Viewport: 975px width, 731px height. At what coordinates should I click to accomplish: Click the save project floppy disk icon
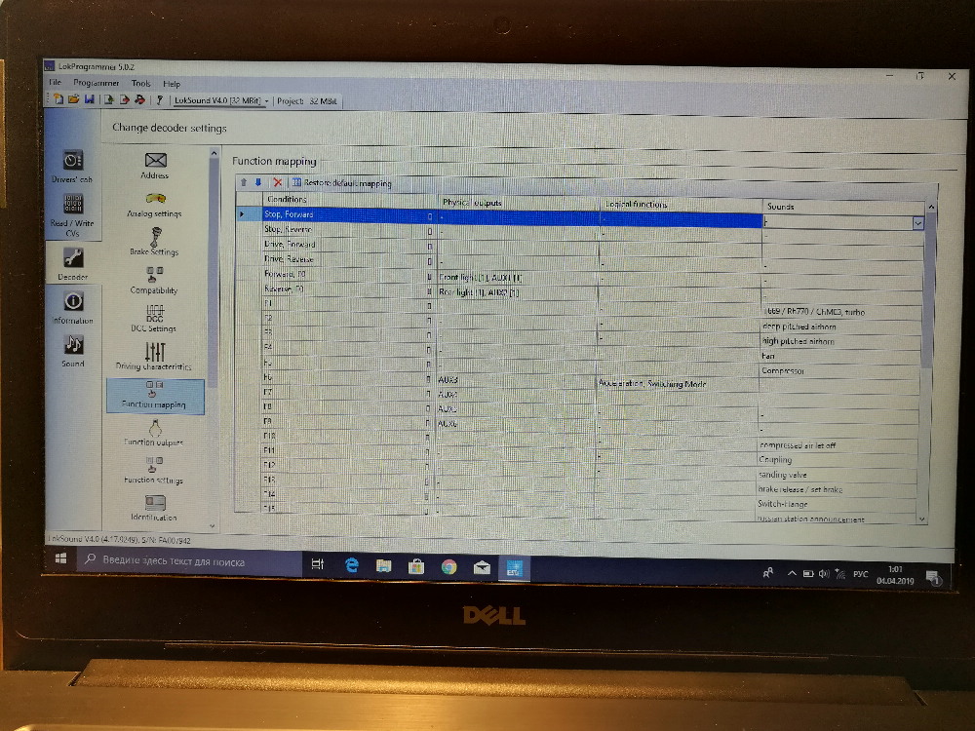(x=89, y=99)
